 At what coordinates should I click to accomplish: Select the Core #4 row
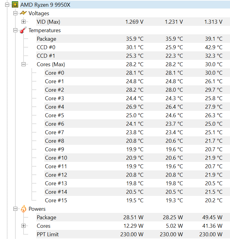pyautogui.click(x=137, y=107)
